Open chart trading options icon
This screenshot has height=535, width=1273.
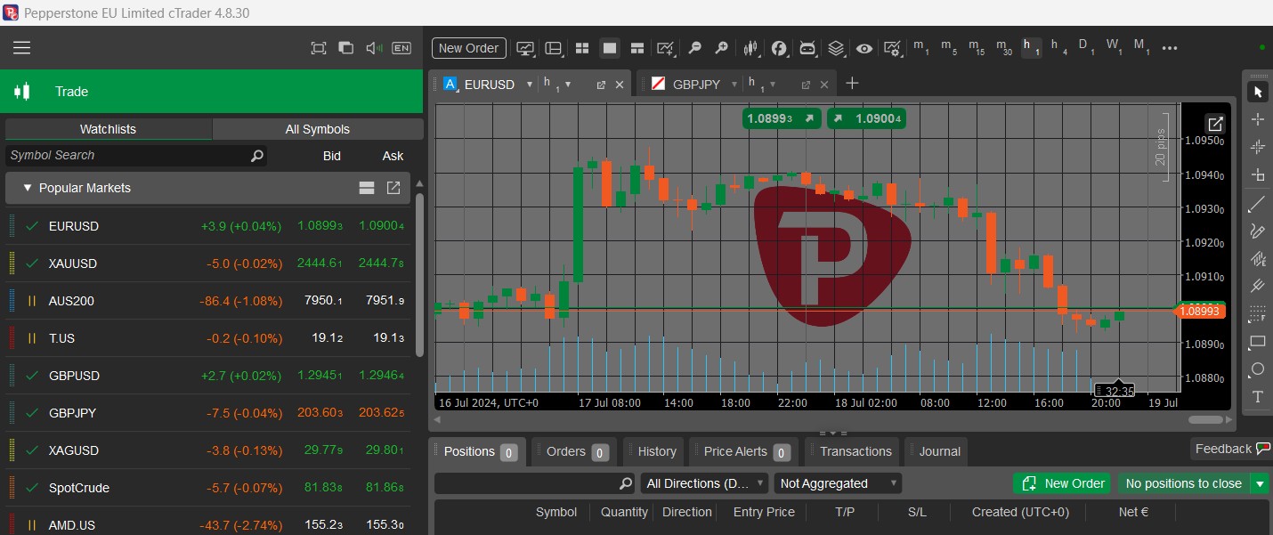pos(526,48)
